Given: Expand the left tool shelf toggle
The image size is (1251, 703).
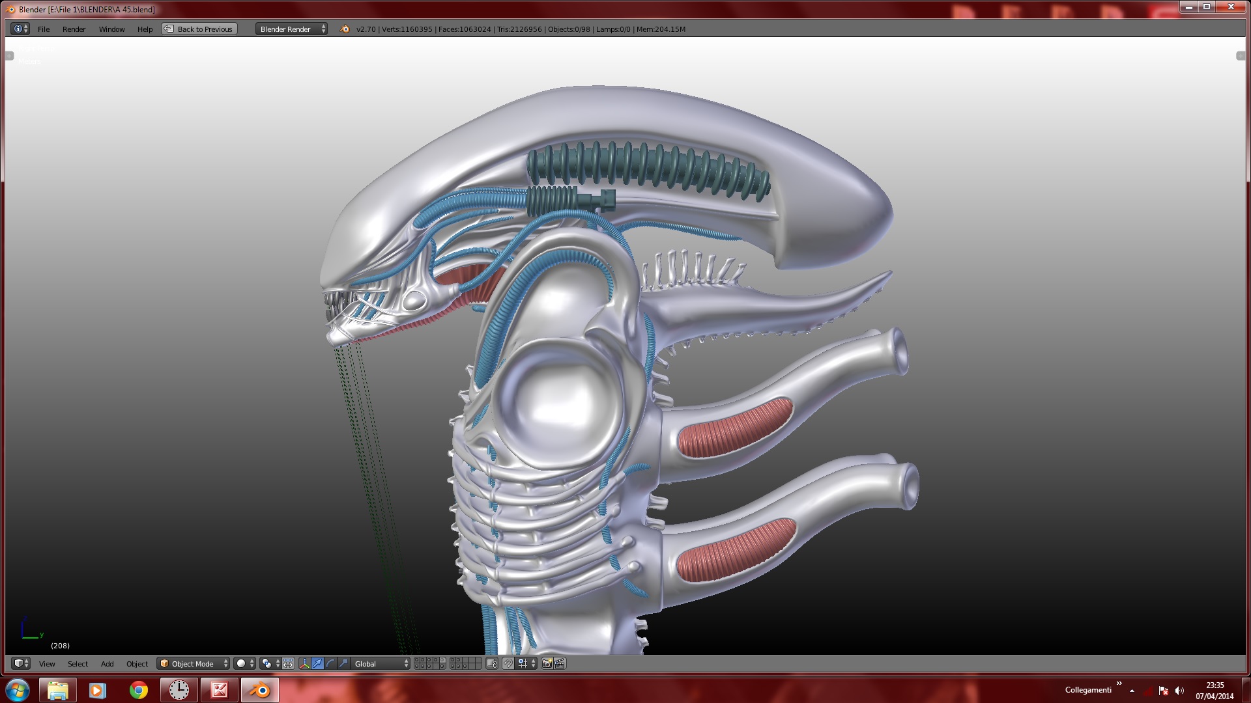Looking at the screenshot, I should [9, 56].
